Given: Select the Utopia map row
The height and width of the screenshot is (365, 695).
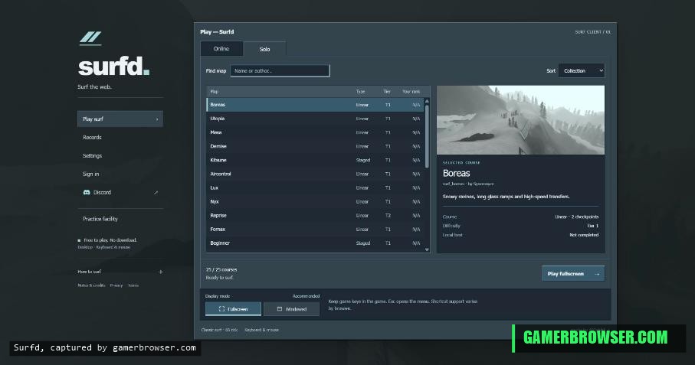Looking at the screenshot, I should click(315, 119).
